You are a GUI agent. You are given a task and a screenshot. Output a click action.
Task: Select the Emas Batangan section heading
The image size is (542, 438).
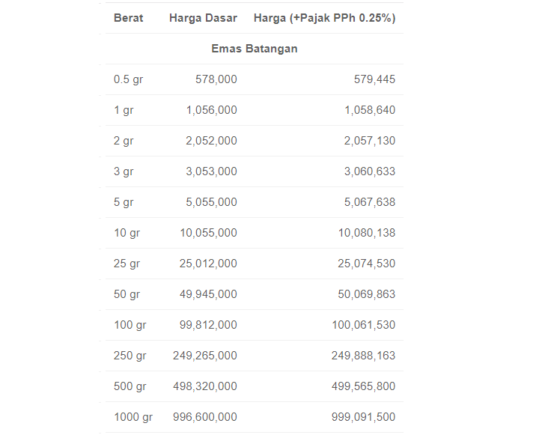coord(255,49)
